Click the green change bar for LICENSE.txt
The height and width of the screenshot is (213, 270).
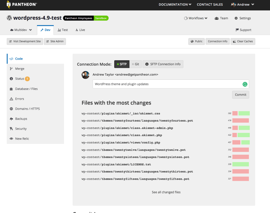241,164
